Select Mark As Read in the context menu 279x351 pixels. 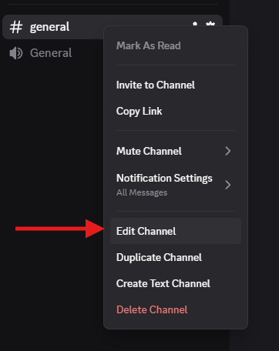pyautogui.click(x=149, y=45)
